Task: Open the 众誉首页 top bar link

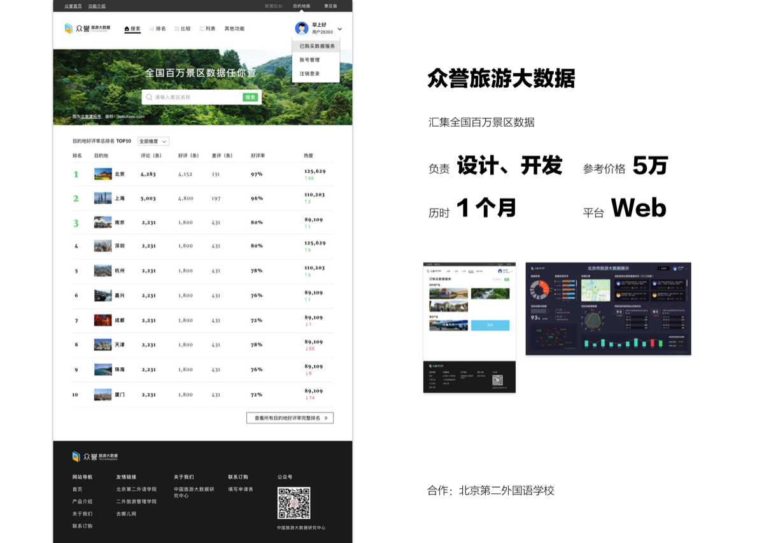Action: pyautogui.click(x=73, y=6)
